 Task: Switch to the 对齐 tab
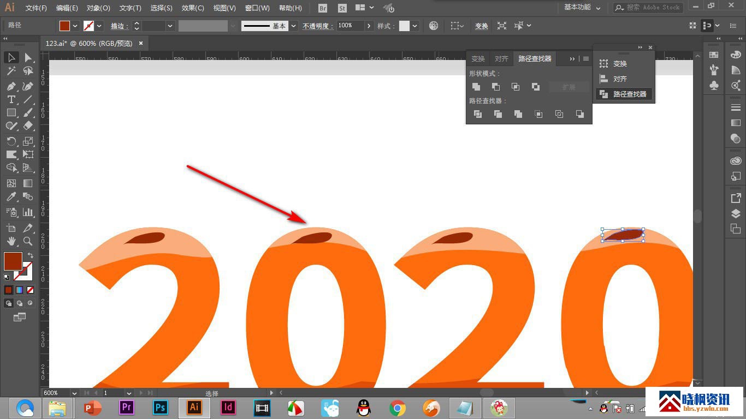point(501,59)
